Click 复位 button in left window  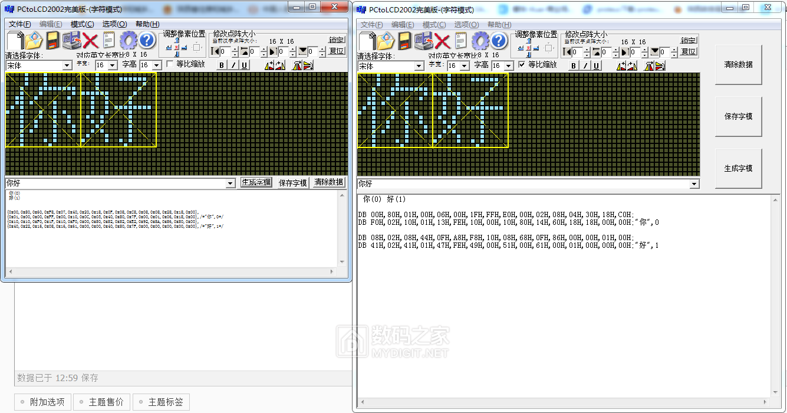[337, 51]
